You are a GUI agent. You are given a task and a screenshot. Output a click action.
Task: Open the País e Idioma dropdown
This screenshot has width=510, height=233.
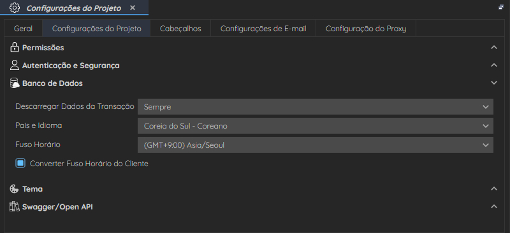click(x=315, y=126)
